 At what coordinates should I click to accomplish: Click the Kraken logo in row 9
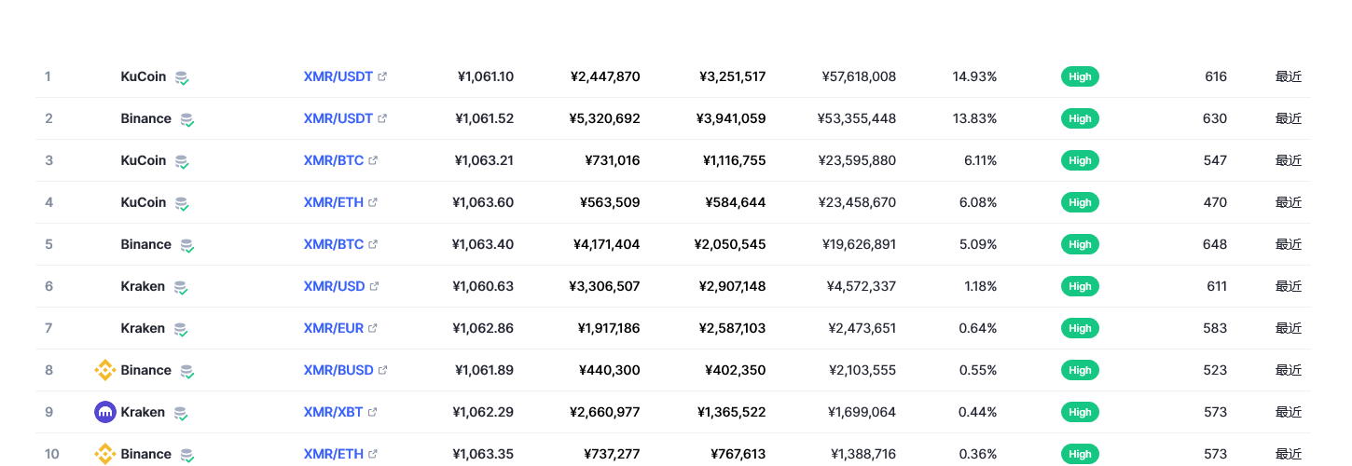coord(105,412)
